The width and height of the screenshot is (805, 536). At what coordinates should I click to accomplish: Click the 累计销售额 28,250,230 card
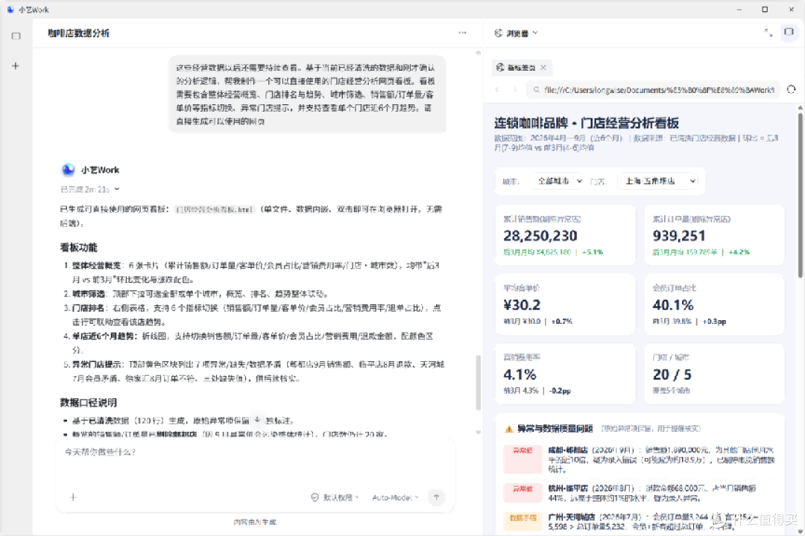point(565,235)
